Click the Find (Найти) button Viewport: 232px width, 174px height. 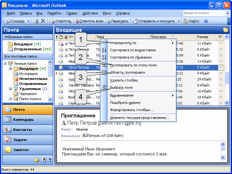tap(191, 21)
